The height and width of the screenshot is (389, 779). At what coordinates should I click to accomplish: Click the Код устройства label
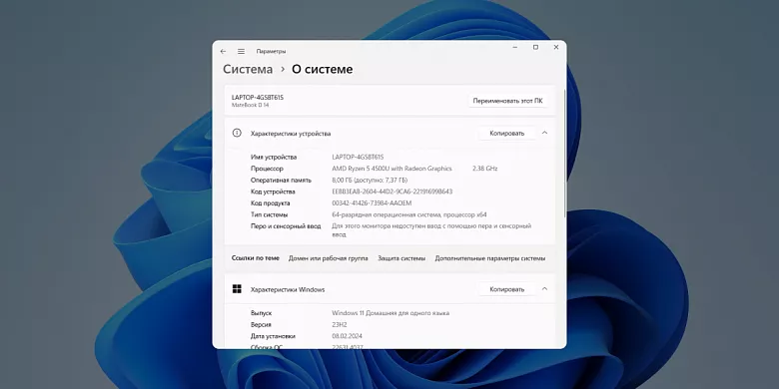[273, 192]
